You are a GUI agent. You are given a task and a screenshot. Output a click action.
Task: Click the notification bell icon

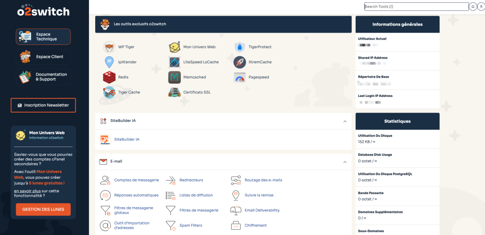coord(472,7)
